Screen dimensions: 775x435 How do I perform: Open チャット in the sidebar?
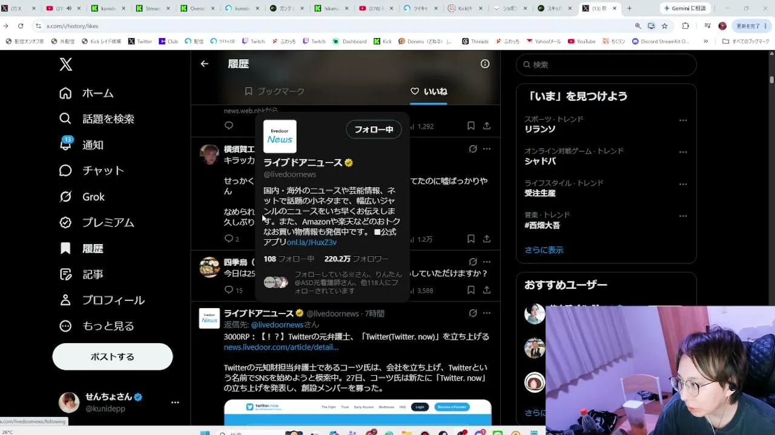91,171
